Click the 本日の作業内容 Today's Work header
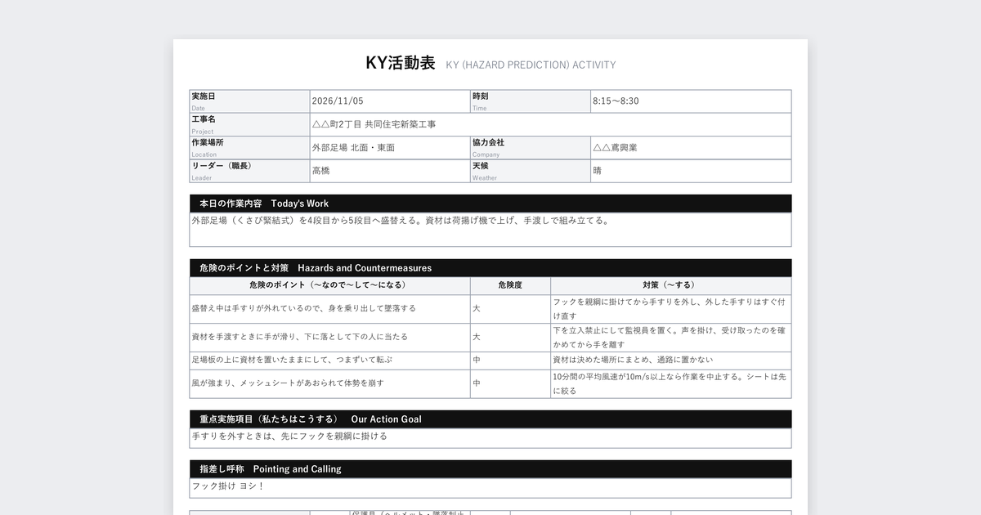 point(490,204)
